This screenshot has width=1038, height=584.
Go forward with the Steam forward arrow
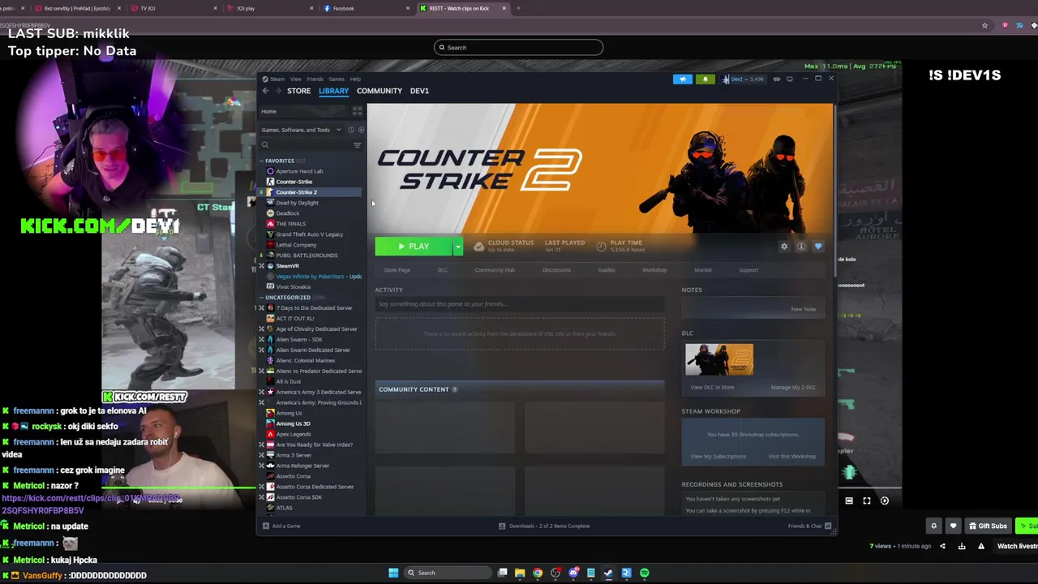(x=277, y=91)
